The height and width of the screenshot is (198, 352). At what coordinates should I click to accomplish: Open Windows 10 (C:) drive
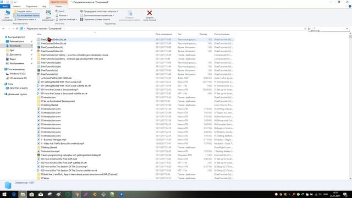[17, 74]
